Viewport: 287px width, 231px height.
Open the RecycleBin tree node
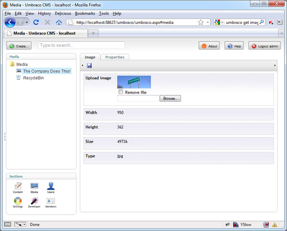33,78
